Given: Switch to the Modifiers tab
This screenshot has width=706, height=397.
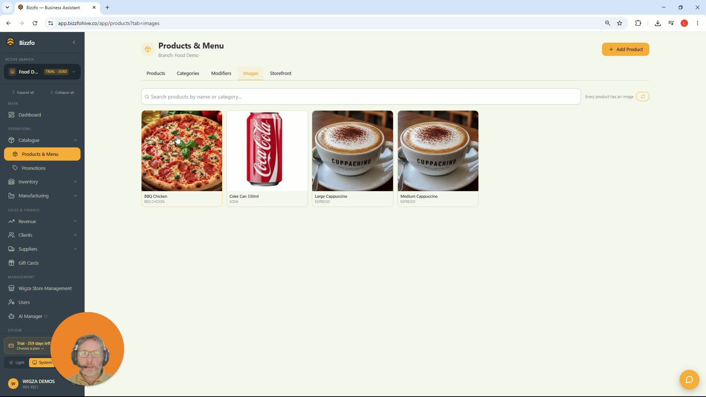Looking at the screenshot, I should tap(221, 73).
